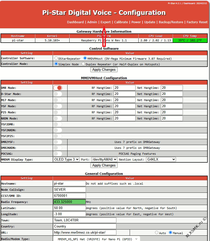This screenshot has width=210, height=241.
Task: Choose Simplex Node controller mode
Action: coord(56,64)
